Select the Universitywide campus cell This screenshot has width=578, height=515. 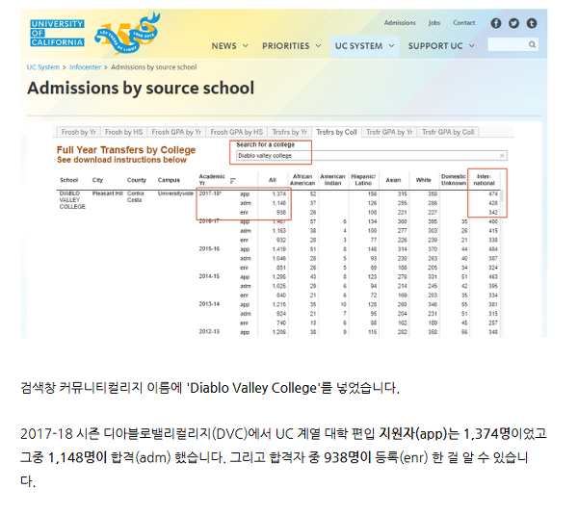point(175,193)
